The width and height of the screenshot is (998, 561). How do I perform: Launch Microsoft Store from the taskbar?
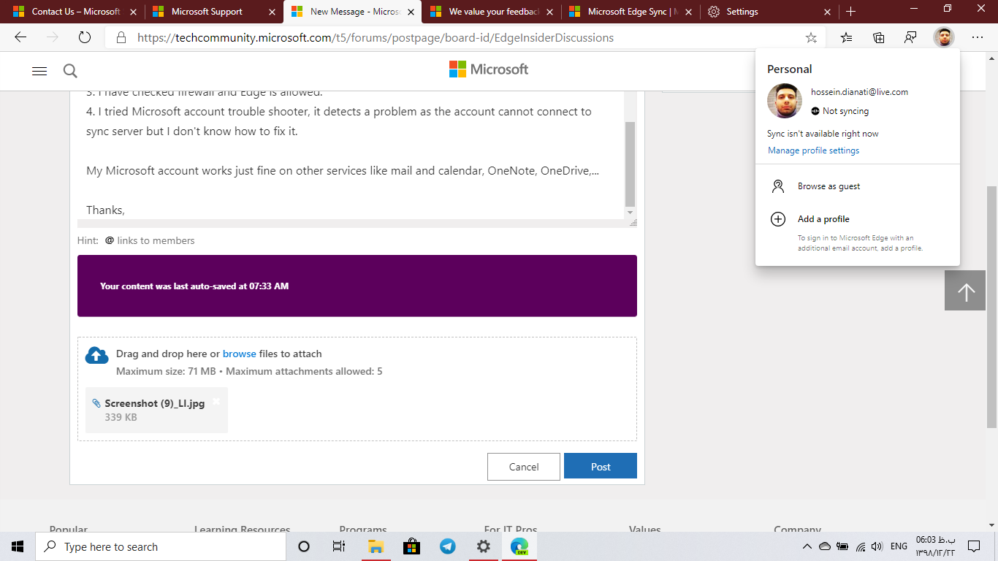(411, 546)
